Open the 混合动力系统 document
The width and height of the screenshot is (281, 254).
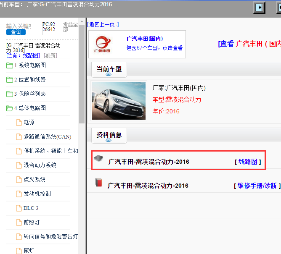click(40, 165)
